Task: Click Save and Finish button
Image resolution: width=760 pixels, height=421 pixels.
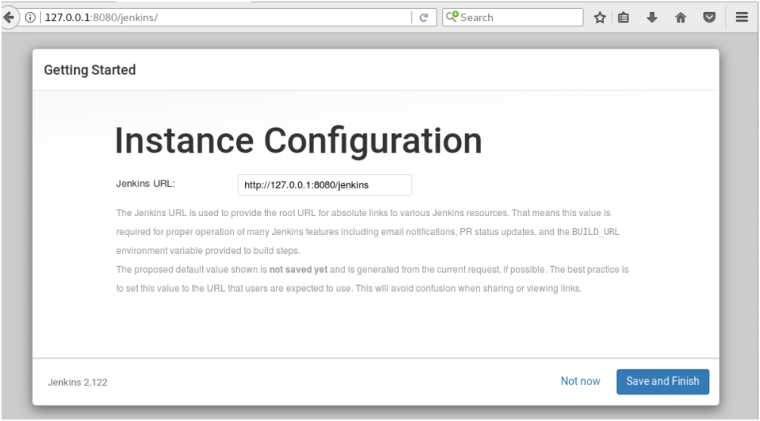Action: pyautogui.click(x=662, y=382)
